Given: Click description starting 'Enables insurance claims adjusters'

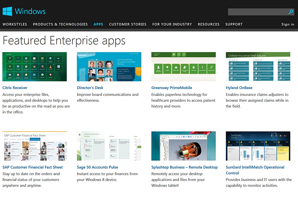Looking at the screenshot, I should click(x=257, y=100).
